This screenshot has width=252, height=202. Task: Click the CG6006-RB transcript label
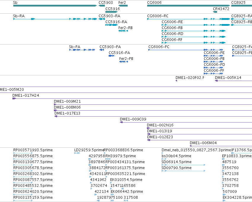(172, 28)
